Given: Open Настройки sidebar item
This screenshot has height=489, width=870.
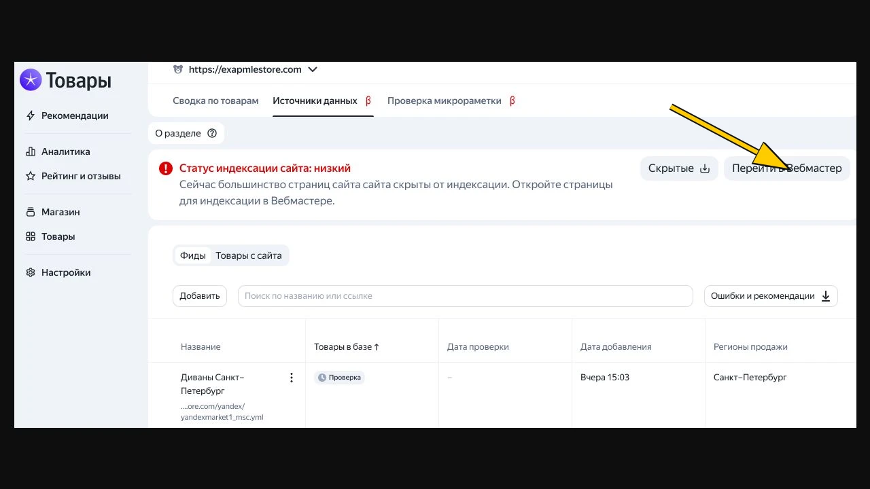Looking at the screenshot, I should point(66,272).
